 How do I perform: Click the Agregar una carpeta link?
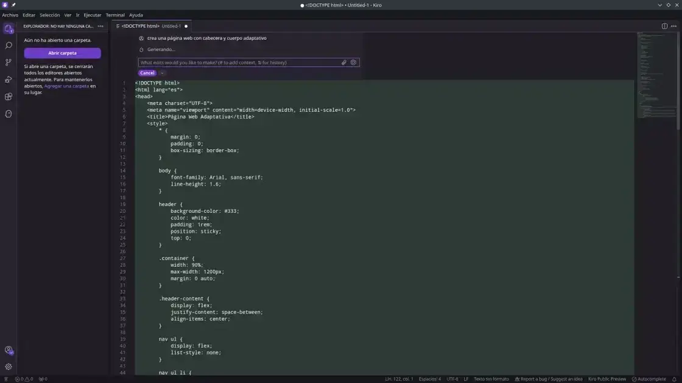(x=66, y=86)
